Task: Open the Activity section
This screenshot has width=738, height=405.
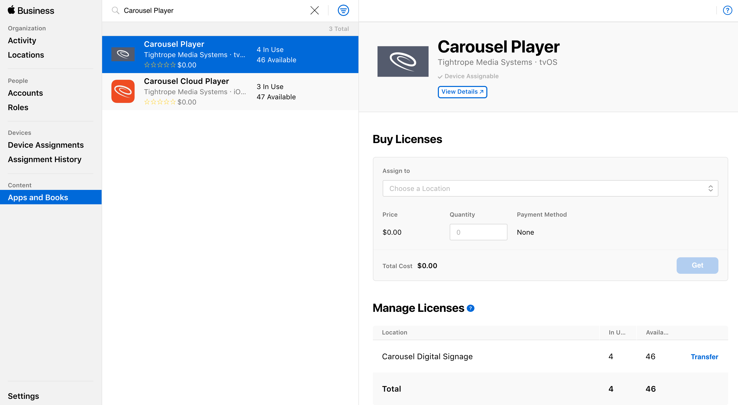Action: click(x=22, y=40)
